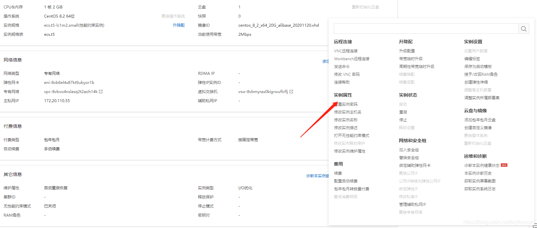Choose 保存为启动模板
The image size is (537, 228).
(478, 67)
